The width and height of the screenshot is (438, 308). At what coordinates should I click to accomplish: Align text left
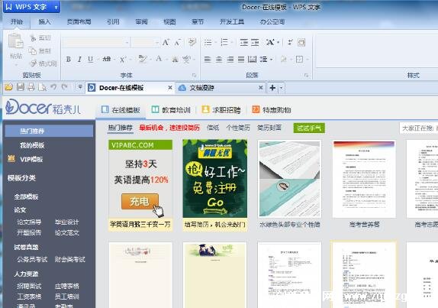pyautogui.click(x=208, y=59)
